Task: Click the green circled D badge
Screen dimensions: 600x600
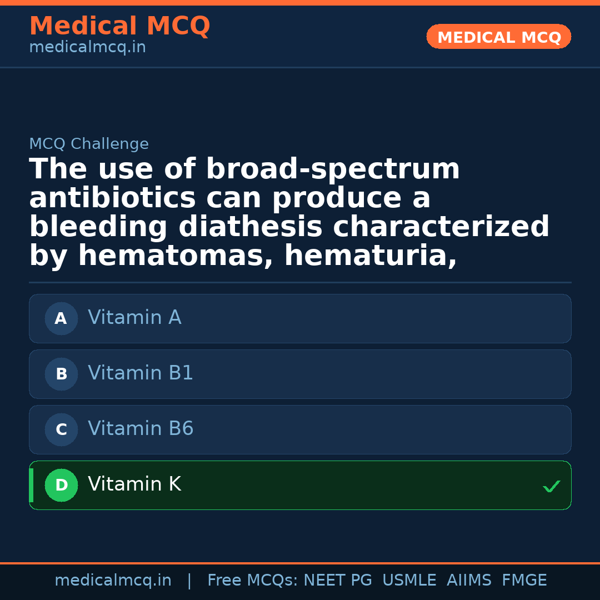Action: pyautogui.click(x=61, y=486)
